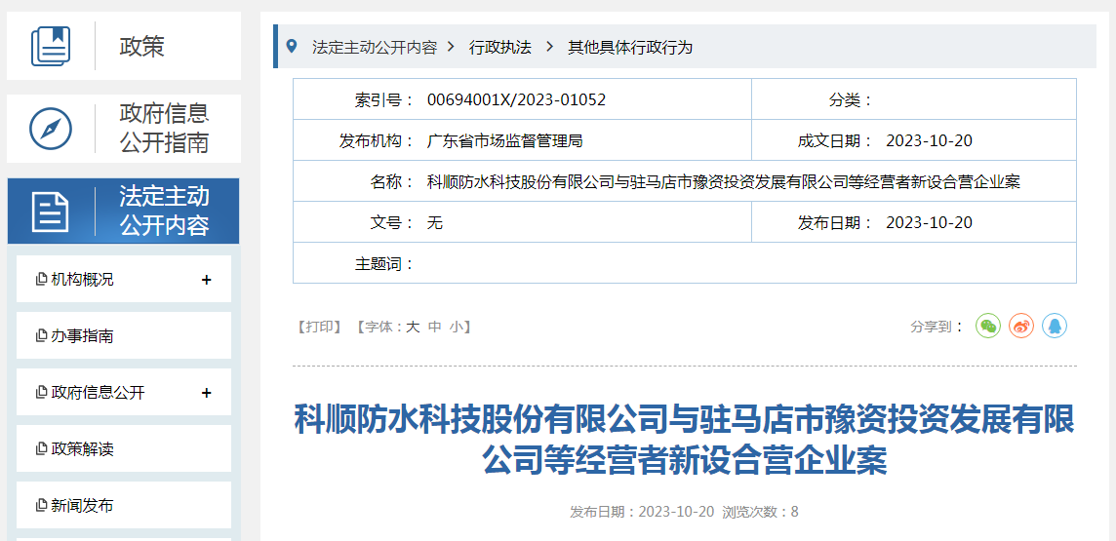
Task: Click the policy document icon beside 政策
Action: coord(52,46)
